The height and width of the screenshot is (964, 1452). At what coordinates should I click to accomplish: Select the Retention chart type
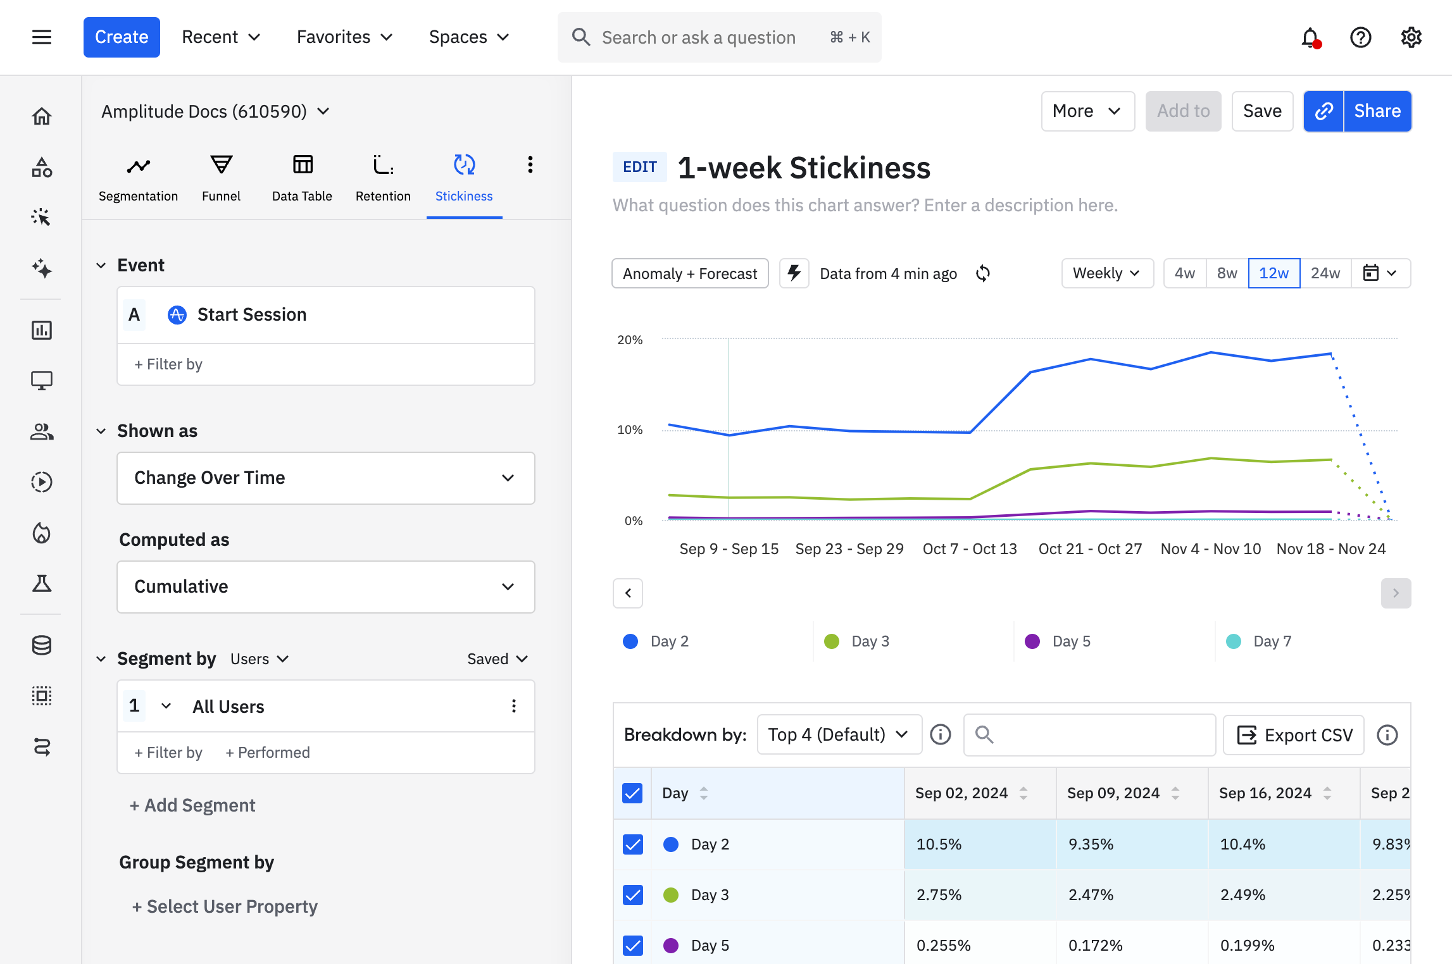coord(383,177)
